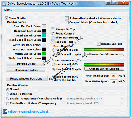Minimize the Drive Speedometer window
131x118 pixels.
[x=108, y=2]
